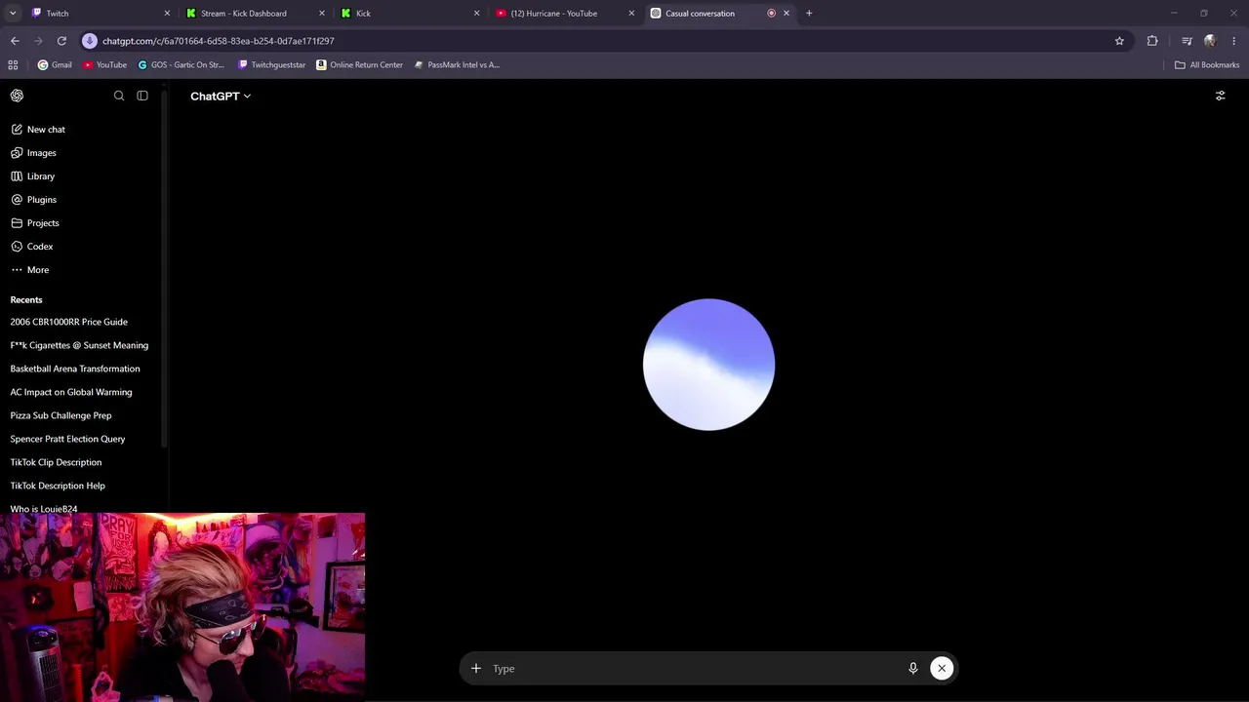Open the YouTube bookmark

[104, 65]
